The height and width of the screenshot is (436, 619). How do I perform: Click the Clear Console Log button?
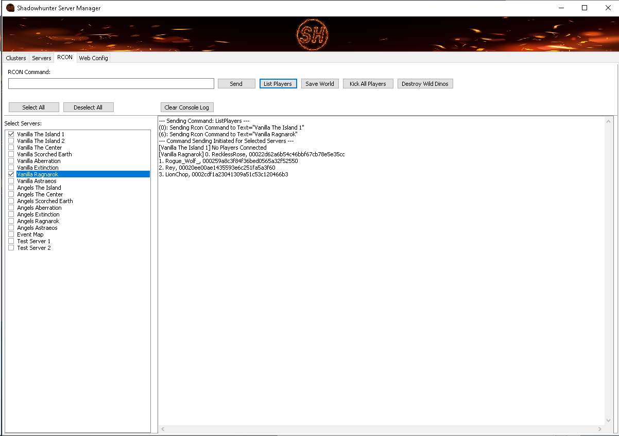(186, 107)
